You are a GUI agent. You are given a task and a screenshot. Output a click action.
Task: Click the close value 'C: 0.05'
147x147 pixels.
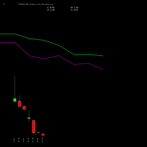pos(51,8)
